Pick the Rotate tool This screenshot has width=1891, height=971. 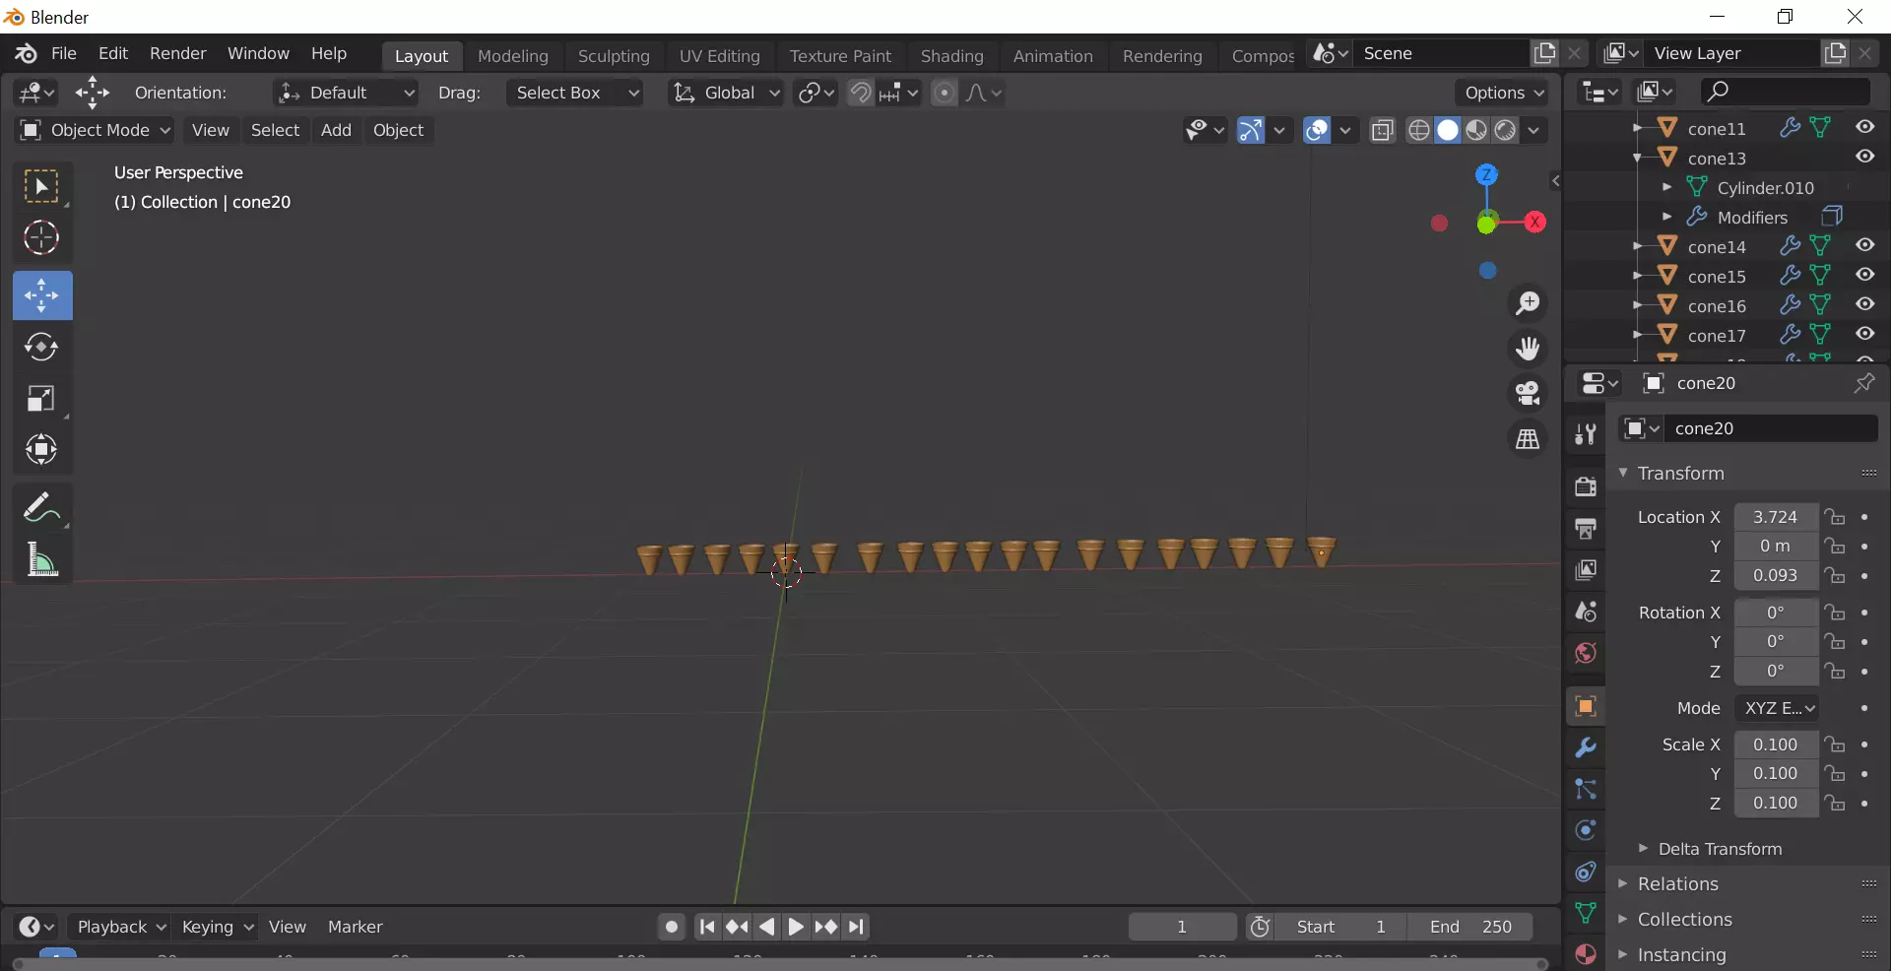pos(42,347)
